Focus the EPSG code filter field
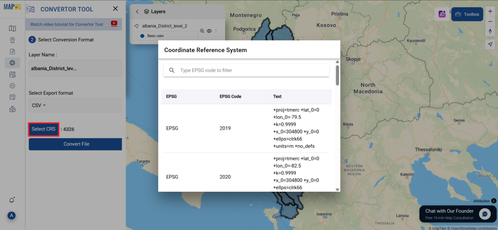498x230 pixels. pyautogui.click(x=246, y=70)
